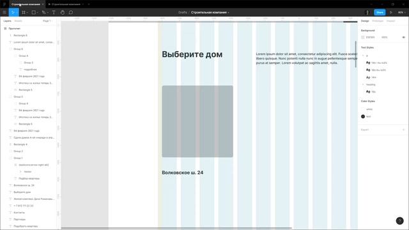Click the Share button
409x230 pixels.
click(x=380, y=12)
